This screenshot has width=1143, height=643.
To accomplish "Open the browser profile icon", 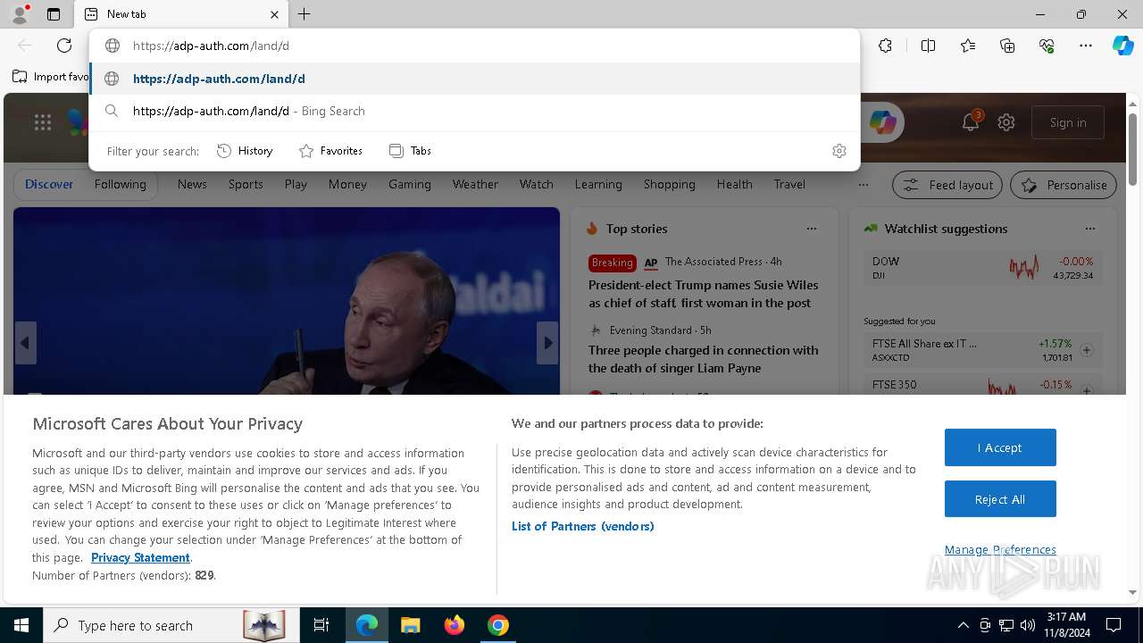I will point(19,14).
